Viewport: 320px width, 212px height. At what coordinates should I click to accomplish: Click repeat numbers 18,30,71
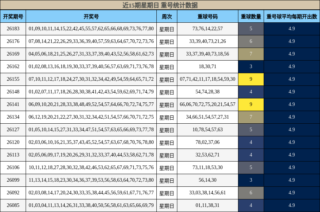point(208,67)
